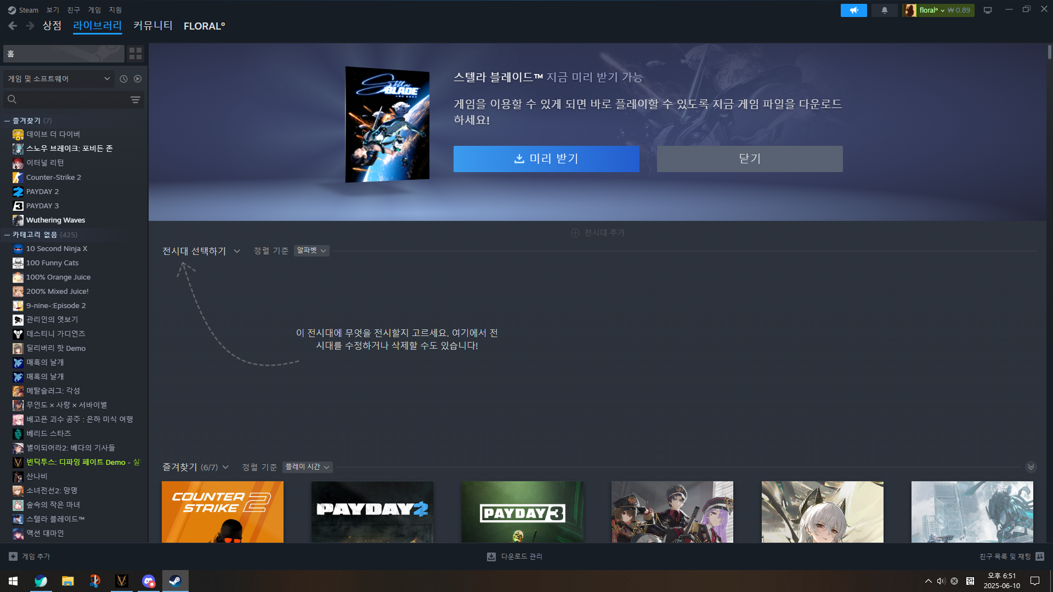
Task: Click the 전시대 추가 add shelf link
Action: pos(598,233)
